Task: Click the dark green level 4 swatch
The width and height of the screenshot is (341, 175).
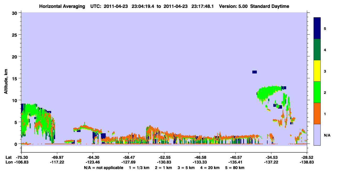Action: [x=317, y=50]
